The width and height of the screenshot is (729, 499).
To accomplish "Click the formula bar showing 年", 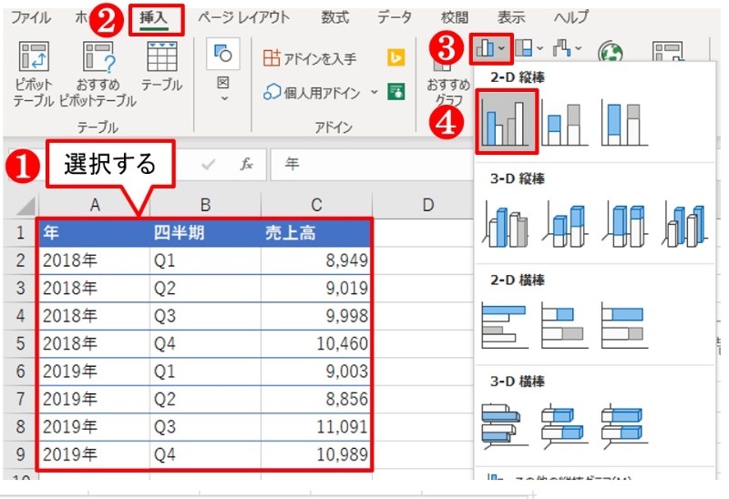I will click(x=372, y=164).
